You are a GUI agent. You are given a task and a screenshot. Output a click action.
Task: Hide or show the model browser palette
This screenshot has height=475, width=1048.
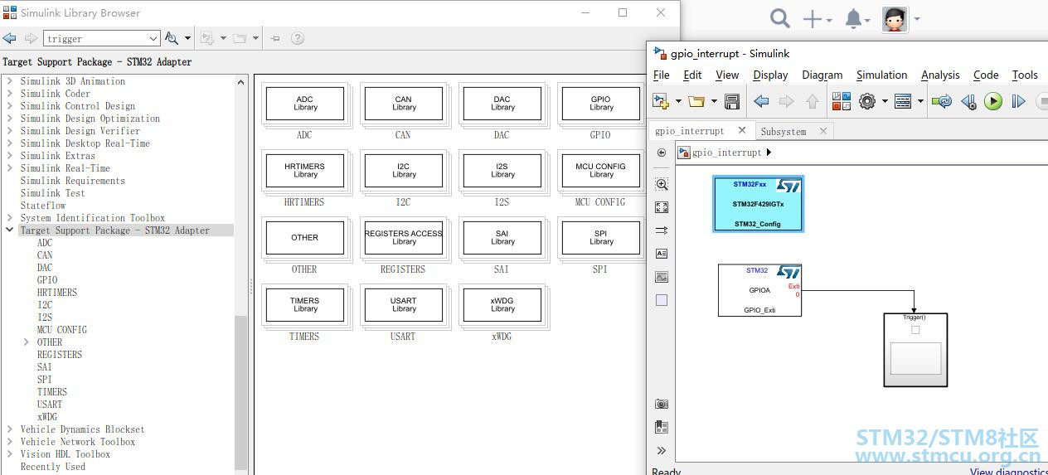coord(661,153)
